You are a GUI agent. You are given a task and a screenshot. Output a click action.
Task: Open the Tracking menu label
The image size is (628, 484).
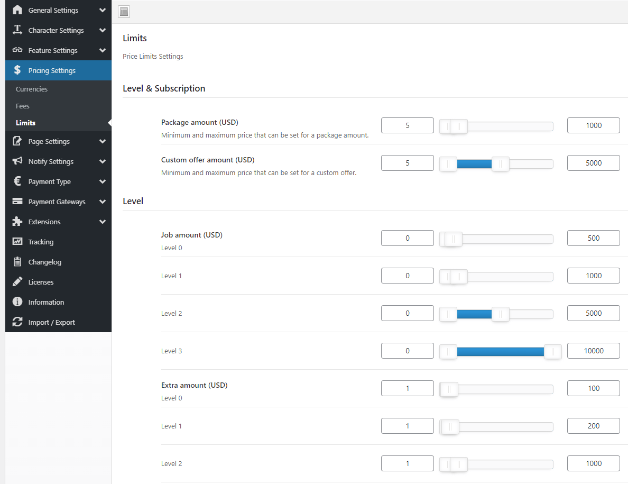point(41,242)
